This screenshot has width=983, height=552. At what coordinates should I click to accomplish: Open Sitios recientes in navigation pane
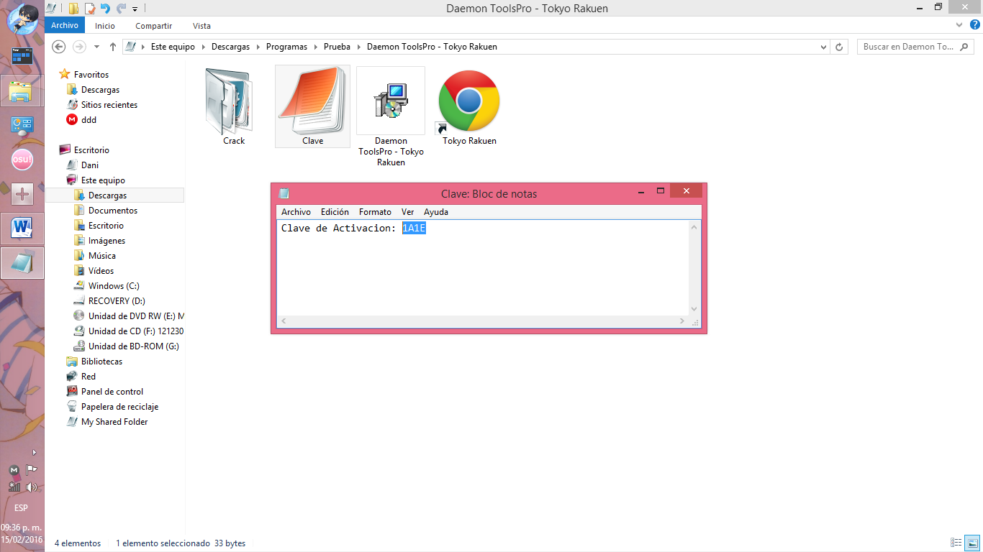tap(109, 105)
